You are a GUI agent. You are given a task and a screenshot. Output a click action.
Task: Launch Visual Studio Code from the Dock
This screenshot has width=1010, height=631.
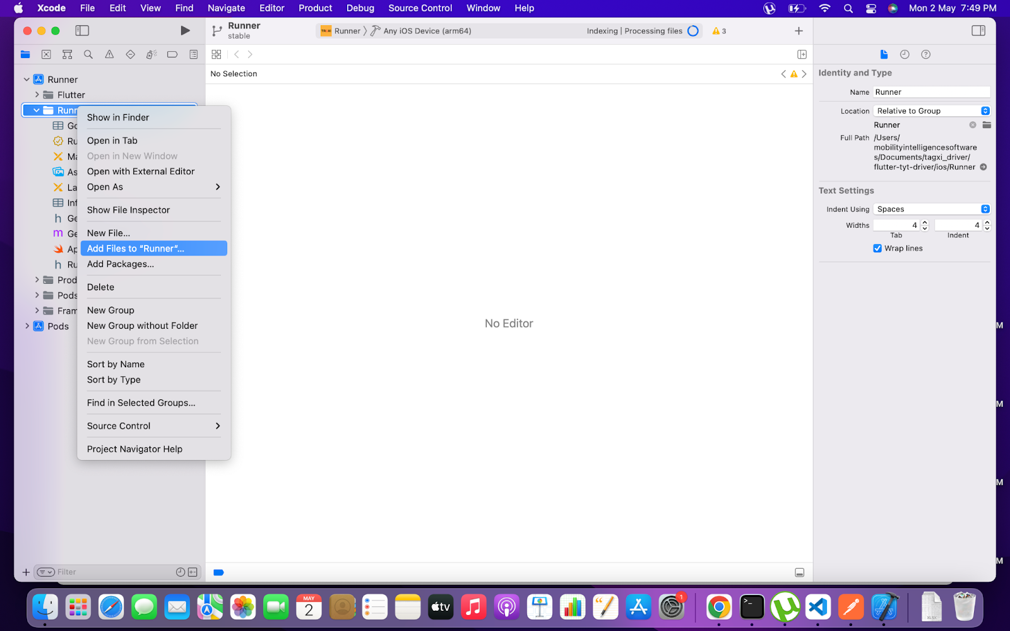pos(818,607)
